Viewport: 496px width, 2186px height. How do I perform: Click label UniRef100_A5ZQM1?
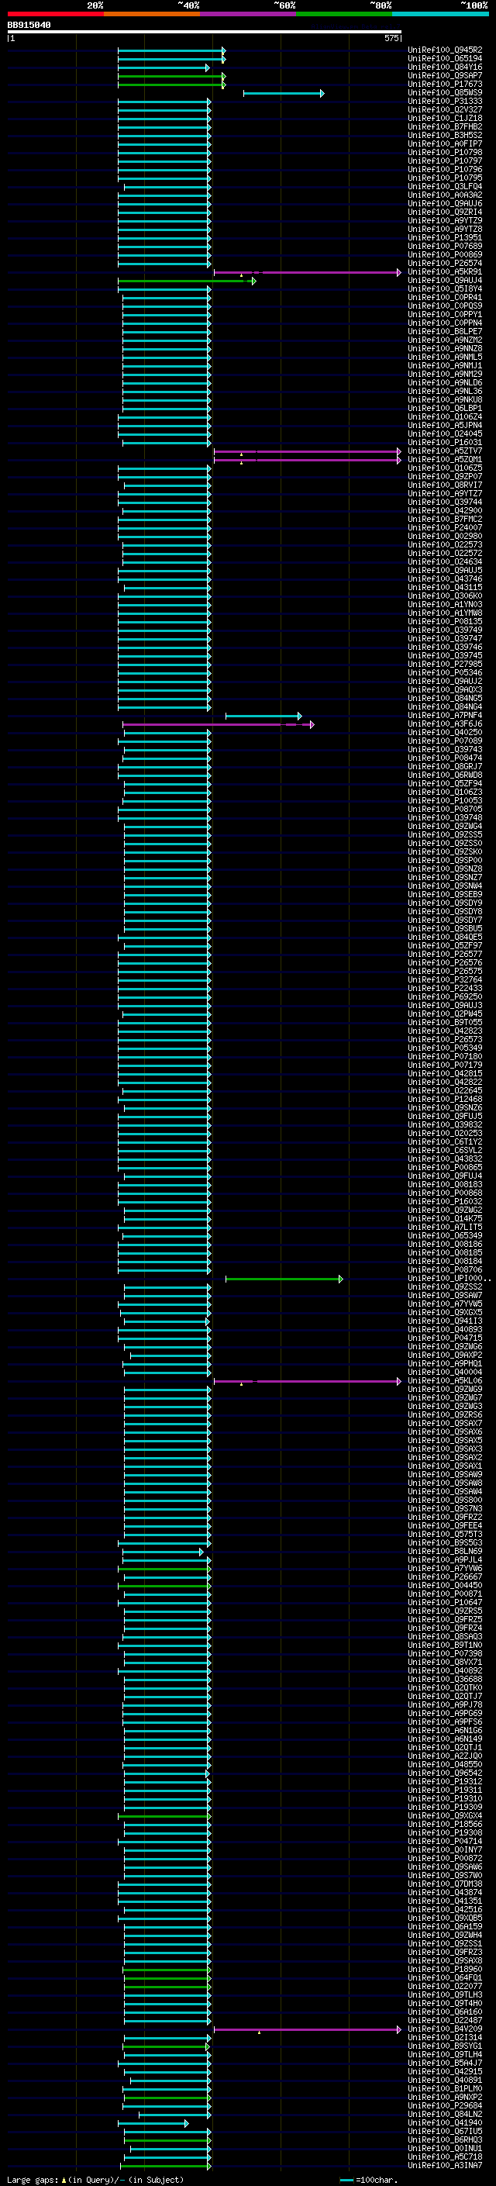[x=433, y=459]
